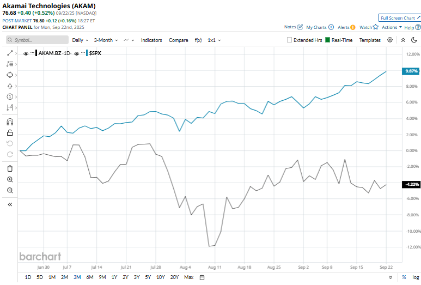Open the Notes editor icon
Viewport: 421px width, 285px height.
[x=300, y=27]
